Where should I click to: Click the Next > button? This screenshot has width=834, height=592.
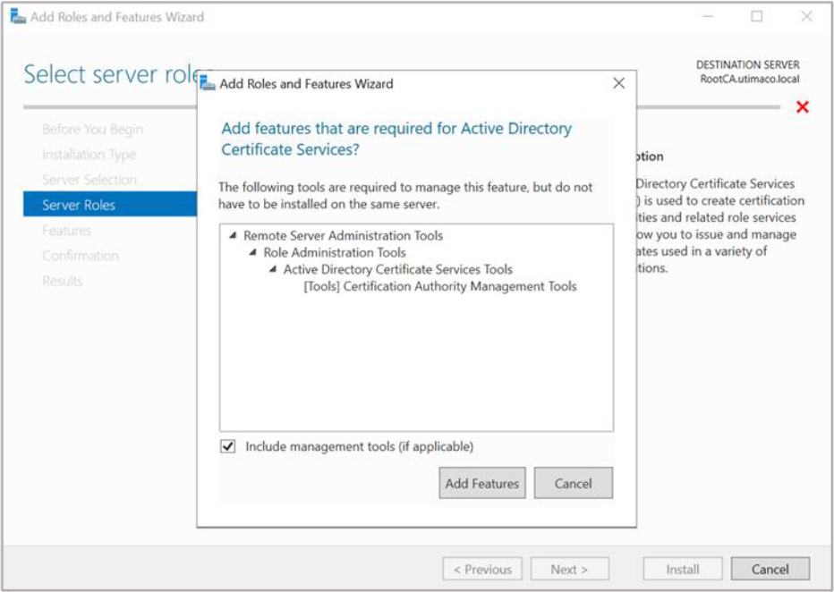coord(570,569)
